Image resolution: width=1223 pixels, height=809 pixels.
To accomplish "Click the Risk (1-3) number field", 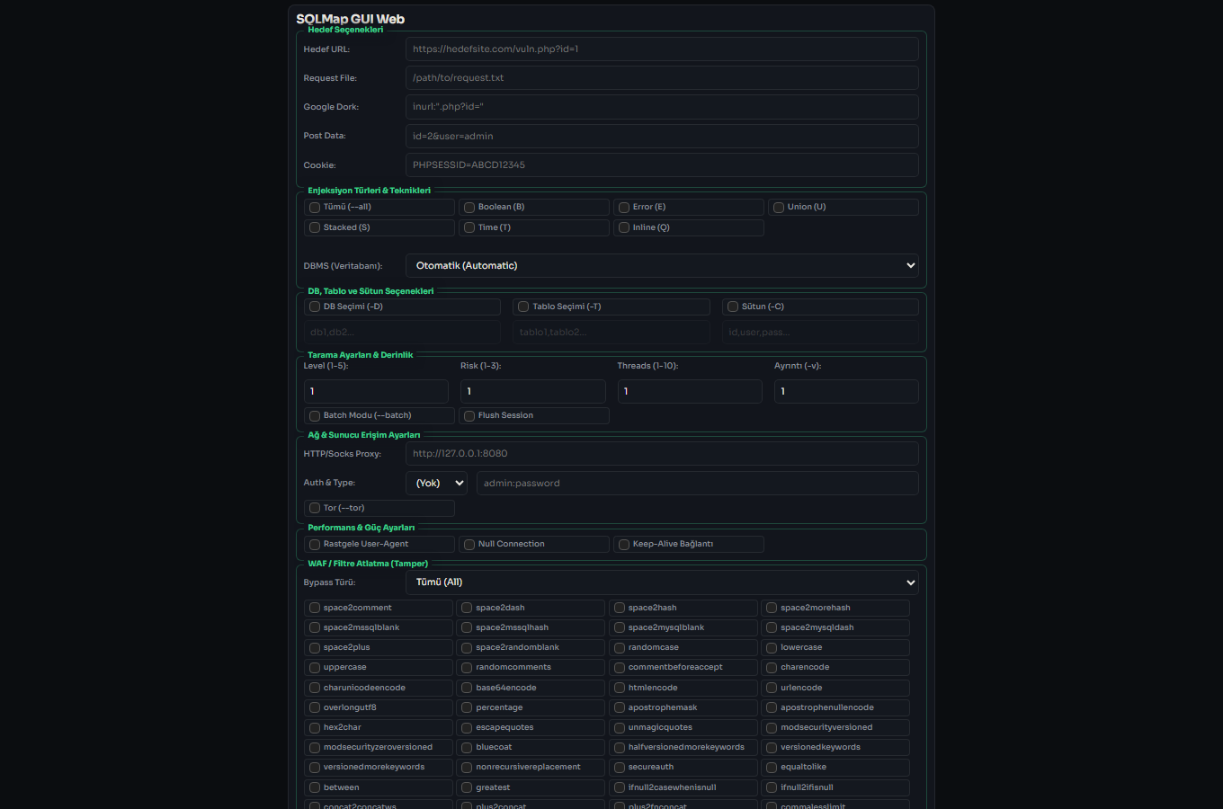I will pos(533,391).
